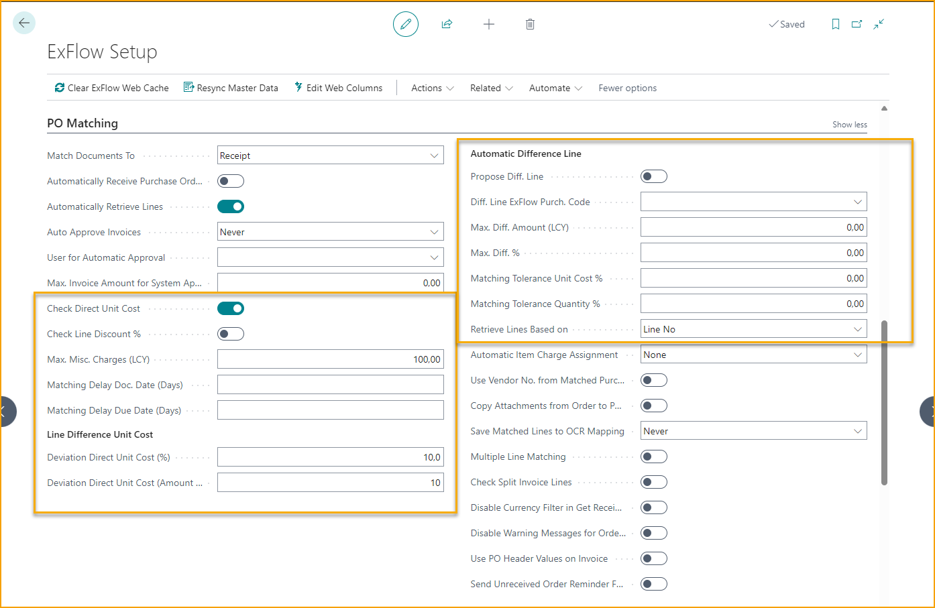Screen dimensions: 935x608
Task: Toggle Use Vendor No. from Matched Purchase
Action: 654,380
